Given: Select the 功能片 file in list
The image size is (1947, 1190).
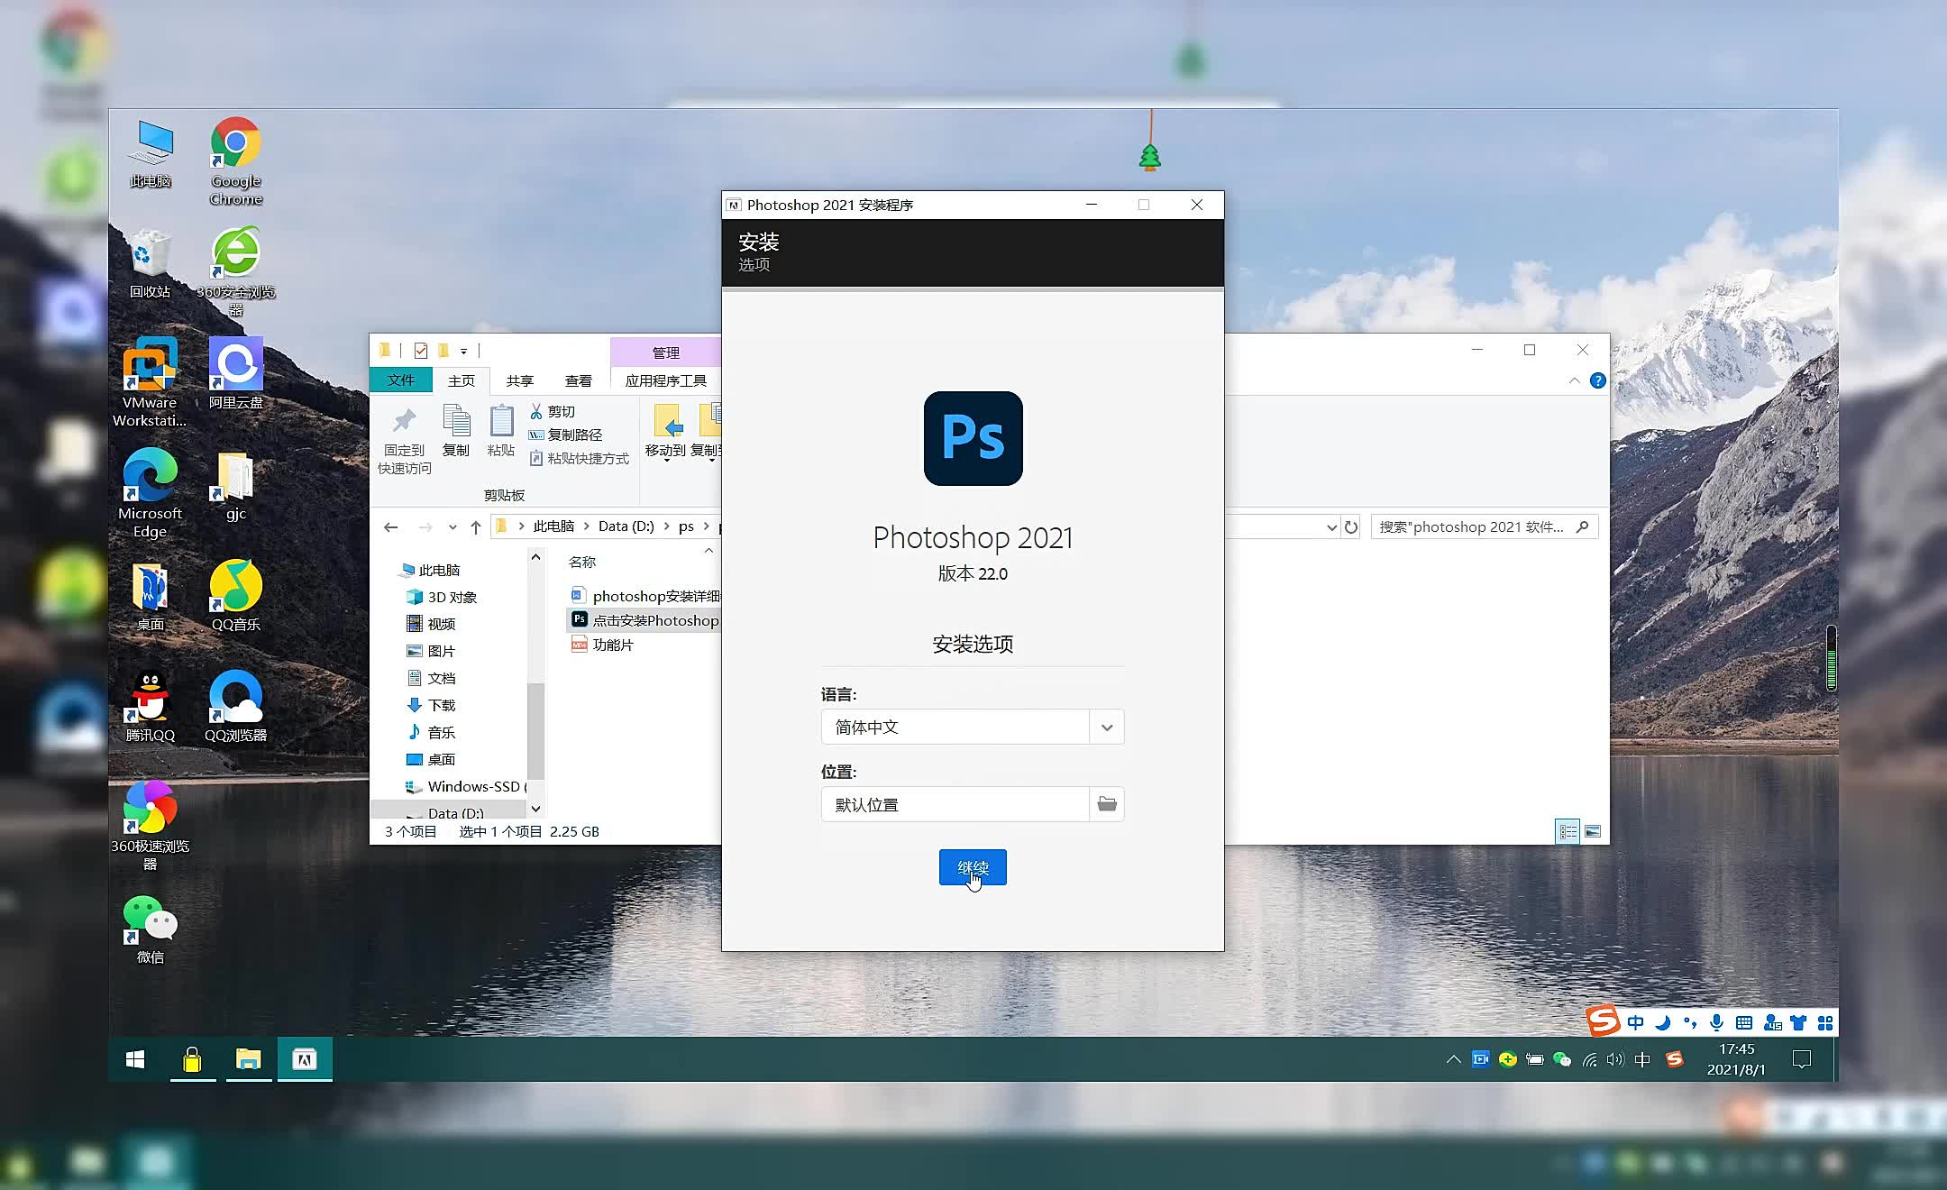Looking at the screenshot, I should coord(603,645).
